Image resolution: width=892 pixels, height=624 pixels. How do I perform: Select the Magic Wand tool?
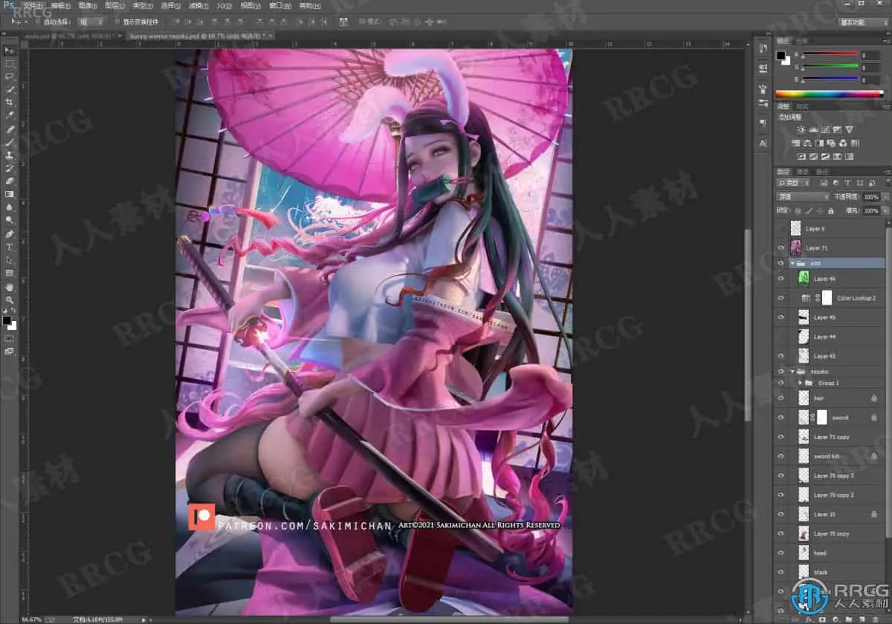[x=10, y=89]
